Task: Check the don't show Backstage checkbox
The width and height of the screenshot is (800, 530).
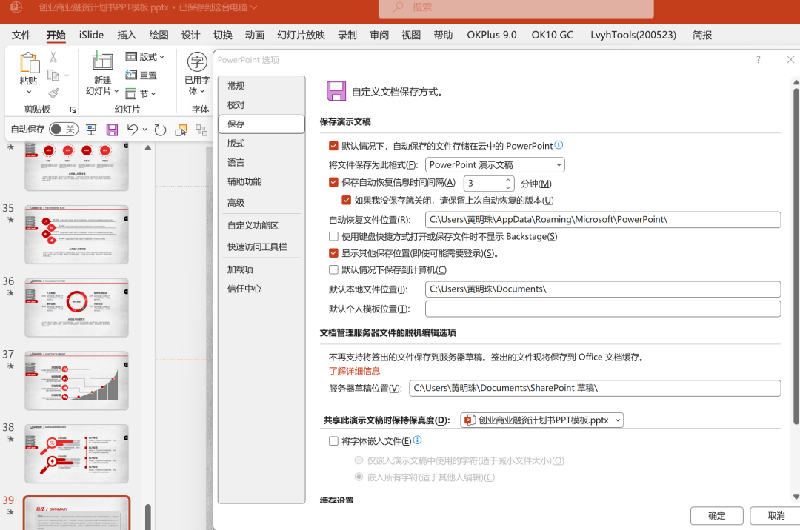Action: point(333,236)
